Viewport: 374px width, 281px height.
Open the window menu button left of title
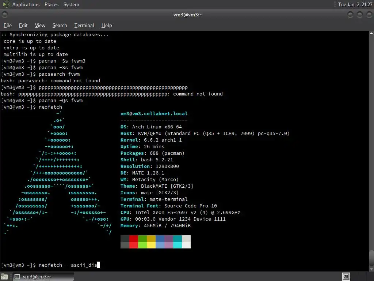(4, 15)
